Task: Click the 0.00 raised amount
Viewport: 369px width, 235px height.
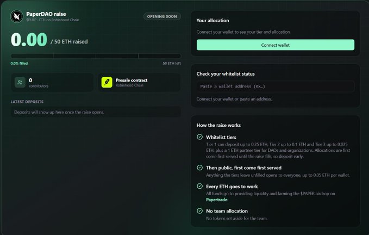Action: 29,39
